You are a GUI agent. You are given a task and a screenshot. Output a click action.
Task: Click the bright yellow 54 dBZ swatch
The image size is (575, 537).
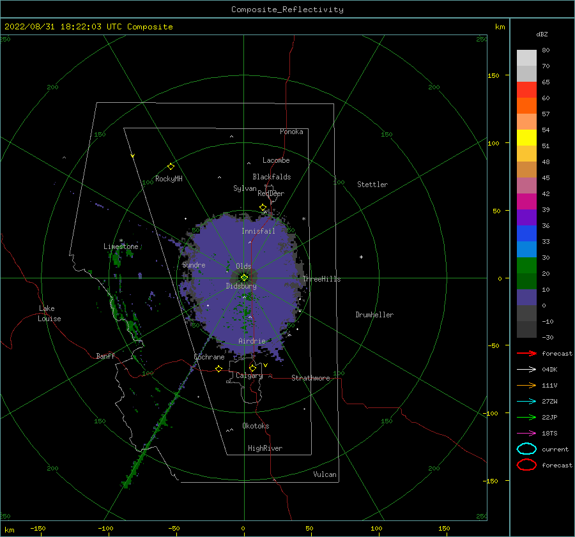526,138
